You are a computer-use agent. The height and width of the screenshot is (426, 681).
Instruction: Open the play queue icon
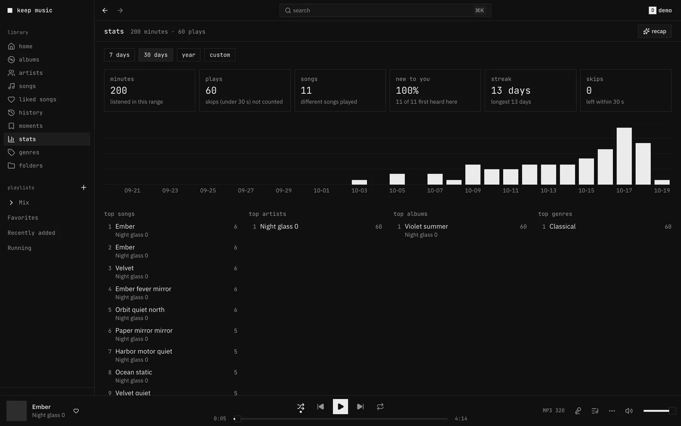pyautogui.click(x=595, y=411)
